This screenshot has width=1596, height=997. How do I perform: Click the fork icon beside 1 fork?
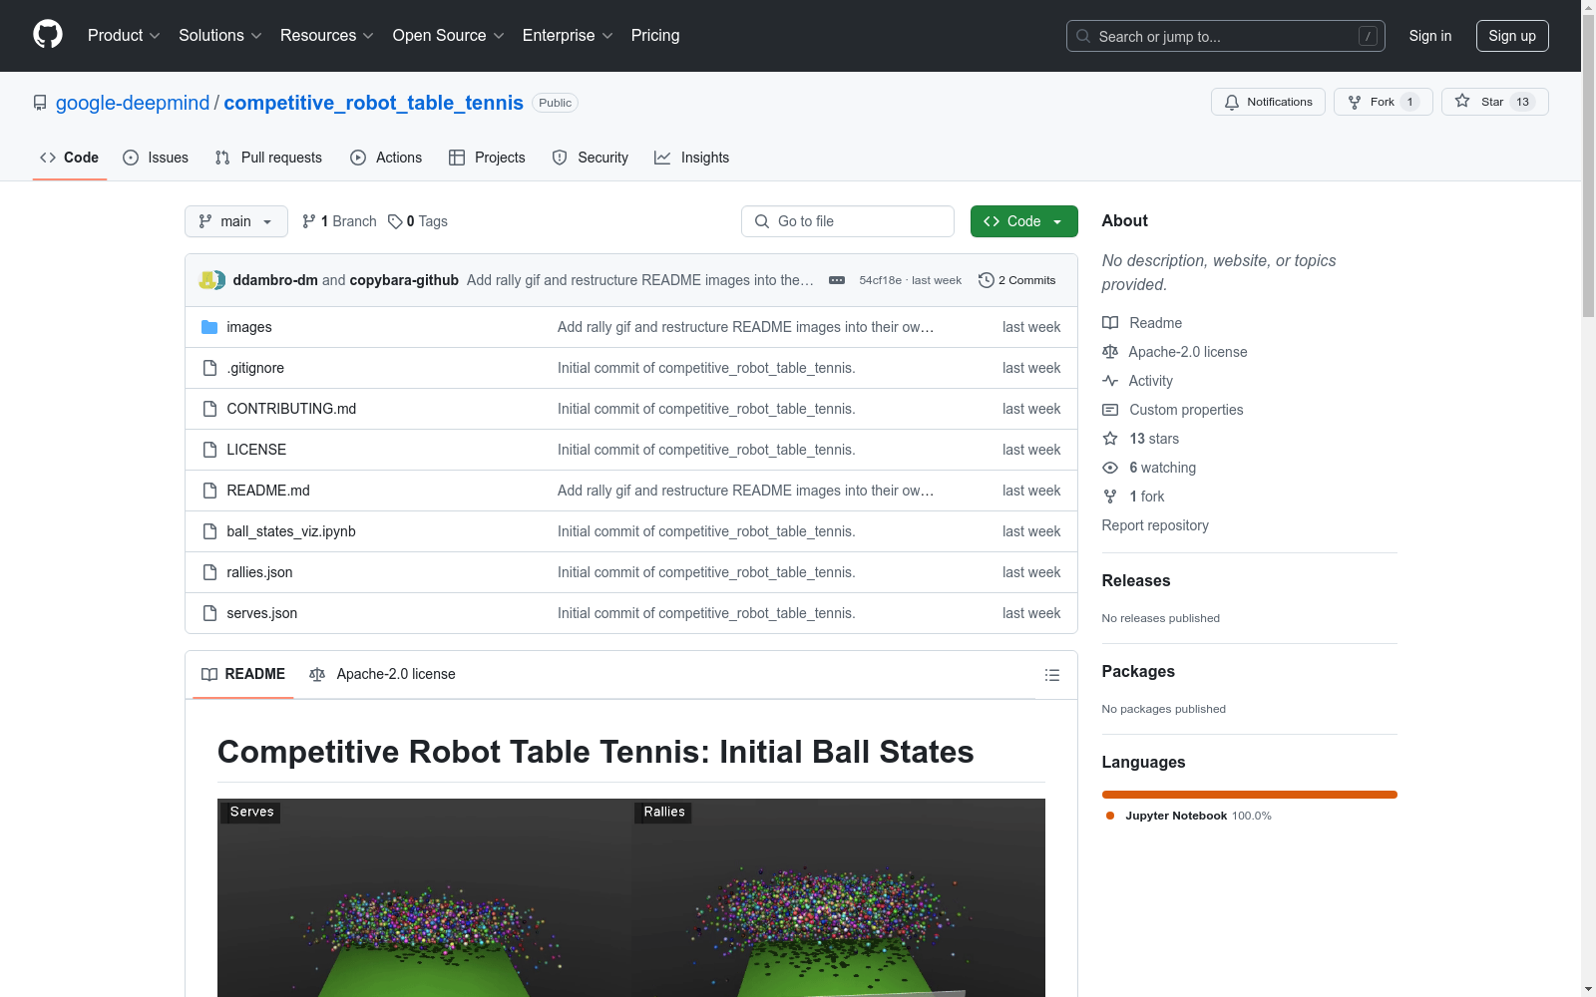tap(1110, 497)
